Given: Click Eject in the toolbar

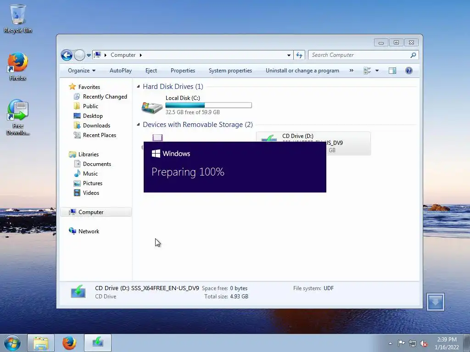Looking at the screenshot, I should pos(151,71).
